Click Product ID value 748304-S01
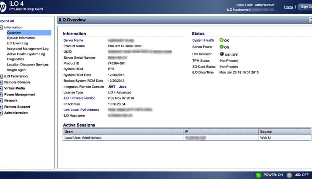 point(117,63)
